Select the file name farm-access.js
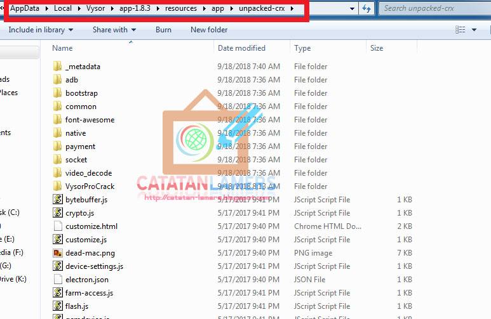Image resolution: width=491 pixels, height=319 pixels. (90, 293)
